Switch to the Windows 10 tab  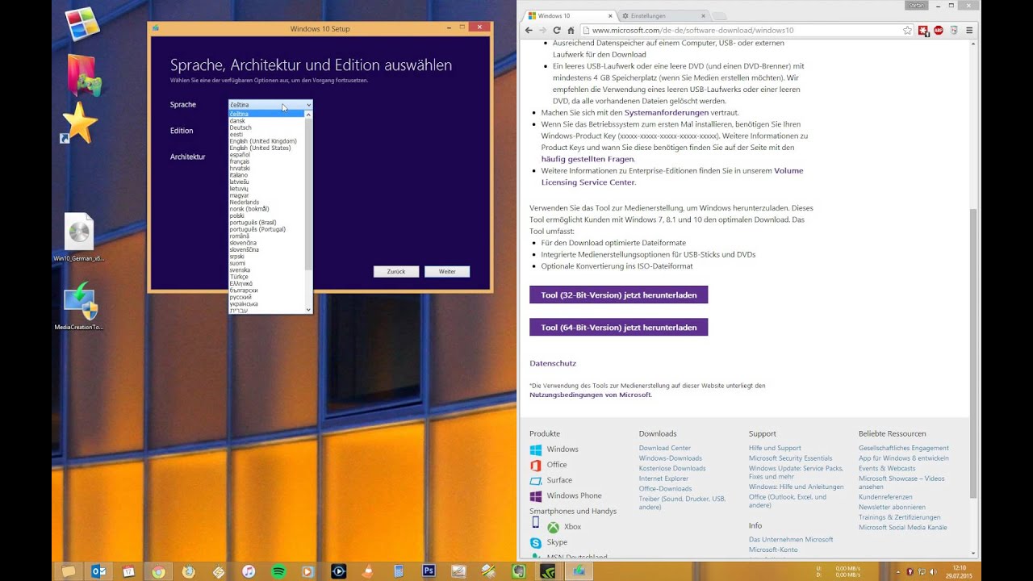568,15
